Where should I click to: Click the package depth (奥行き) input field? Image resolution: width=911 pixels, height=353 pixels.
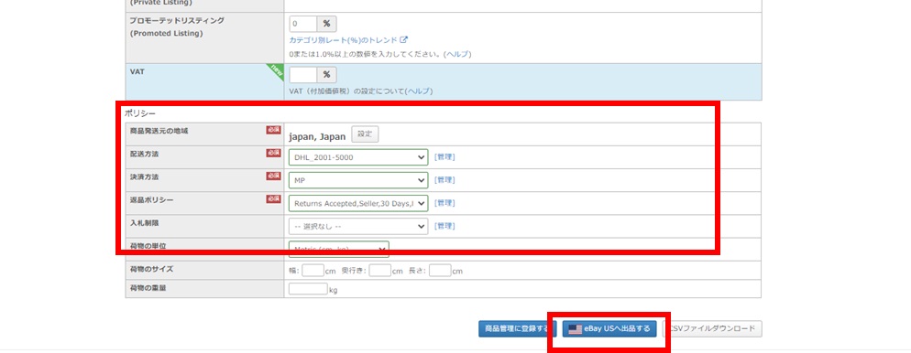380,271
